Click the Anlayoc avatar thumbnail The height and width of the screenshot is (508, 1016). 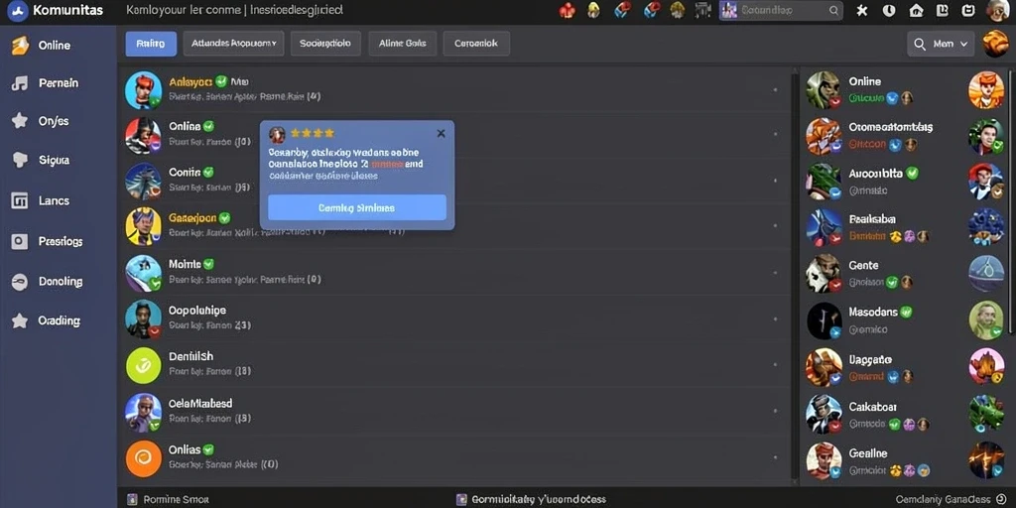pyautogui.click(x=143, y=89)
